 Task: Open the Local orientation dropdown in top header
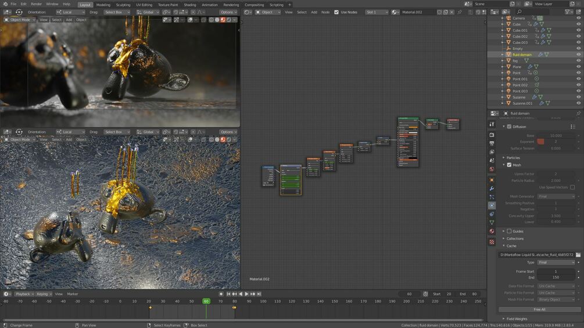70,12
